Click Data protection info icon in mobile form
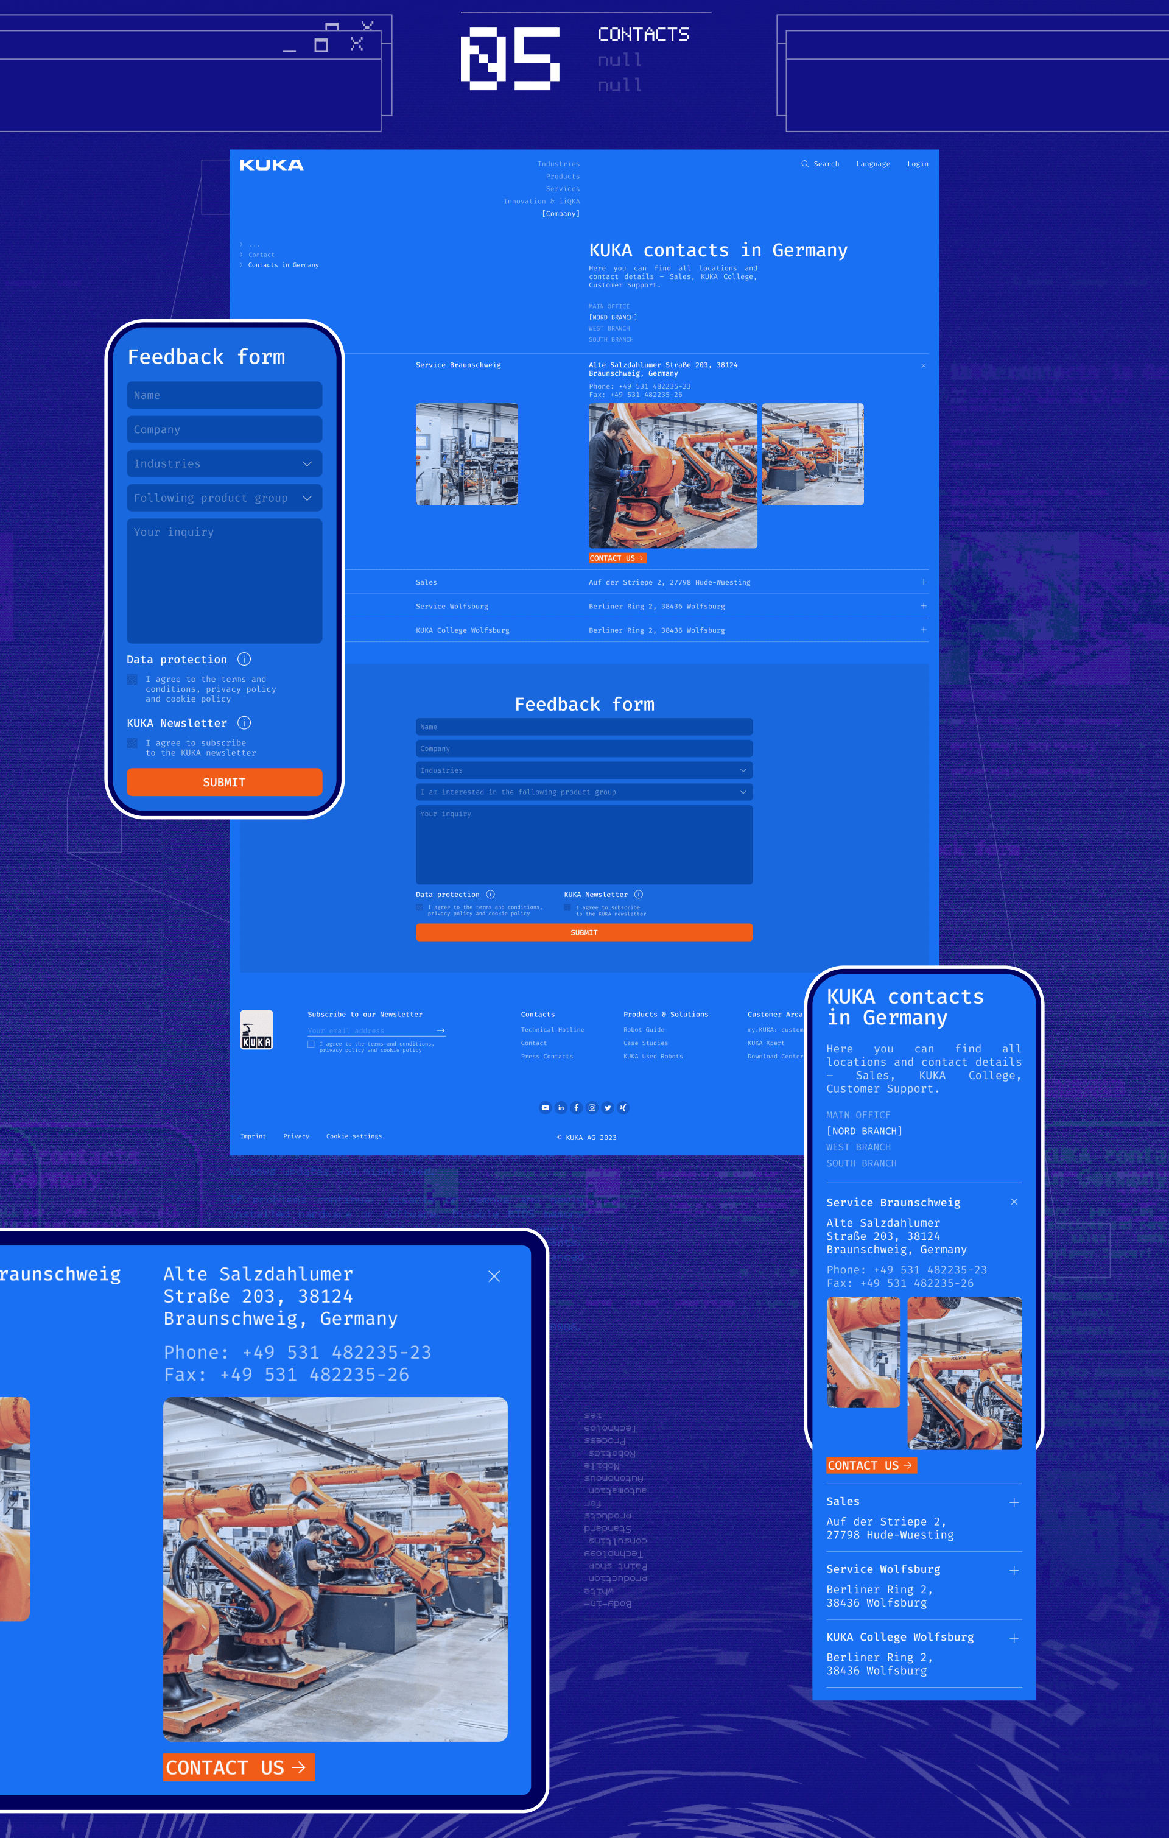The image size is (1169, 1838). 244,659
